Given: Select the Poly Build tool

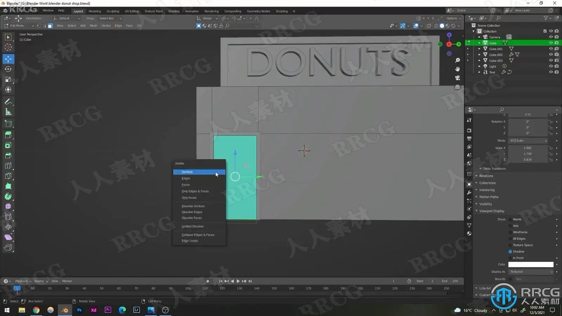Looking at the screenshot, I should point(8,186).
